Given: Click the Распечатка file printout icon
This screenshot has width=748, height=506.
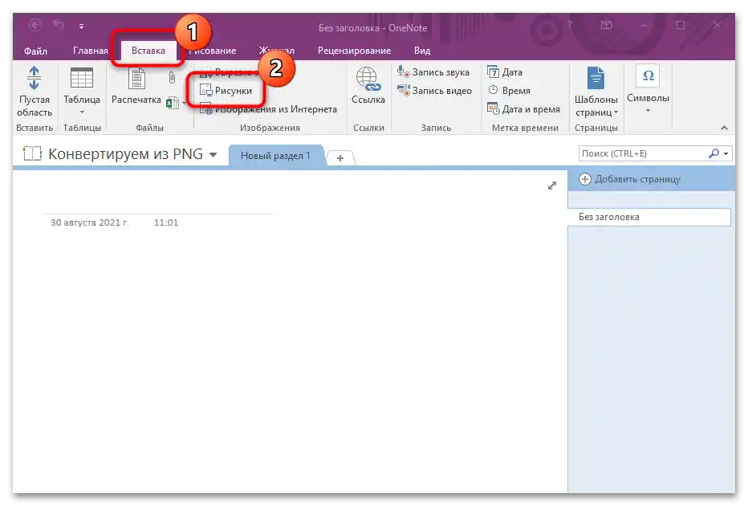Looking at the screenshot, I should [x=136, y=78].
